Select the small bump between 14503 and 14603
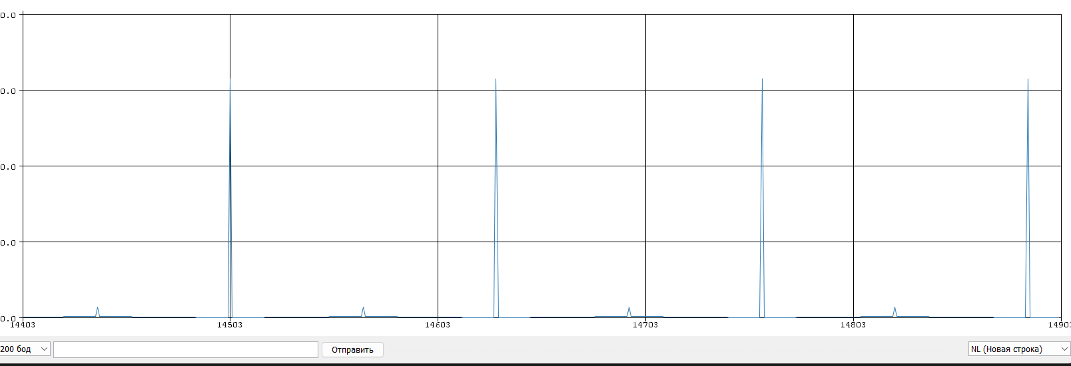The height and width of the screenshot is (366, 1071). coord(363,311)
